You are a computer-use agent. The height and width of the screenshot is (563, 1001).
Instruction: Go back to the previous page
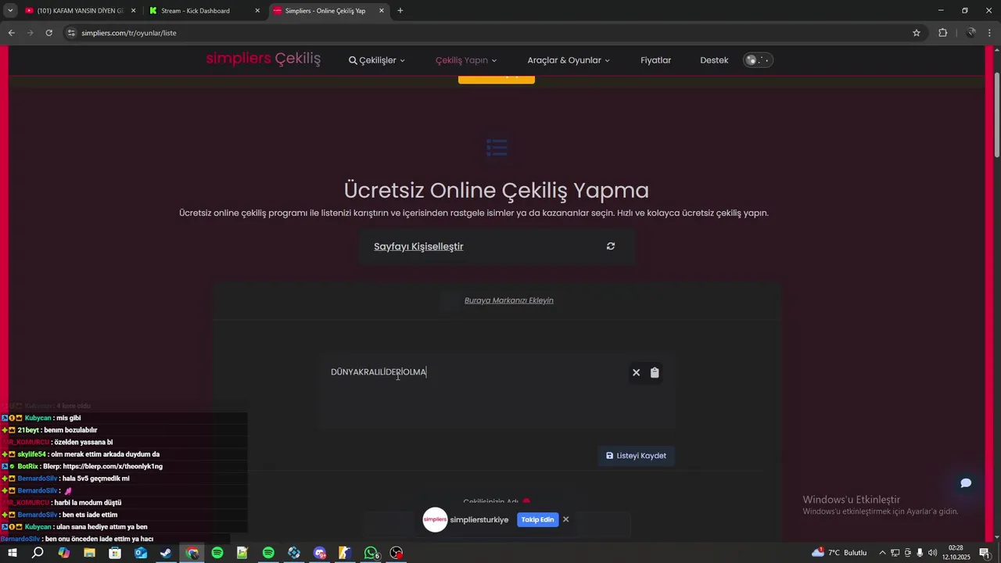click(x=11, y=33)
